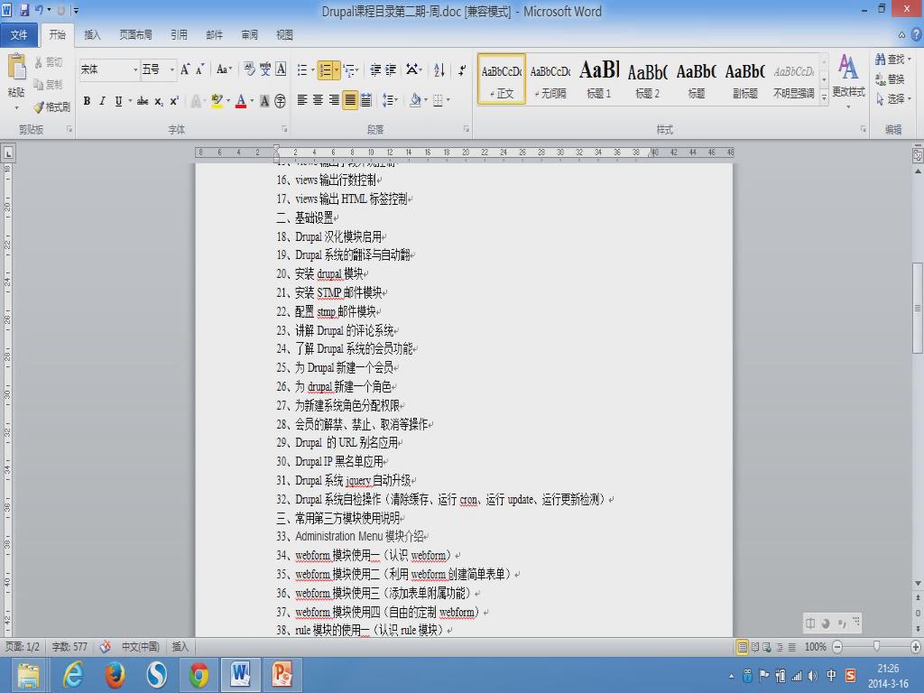Adjust the zoom slider handle
924x693 pixels.
pyautogui.click(x=877, y=647)
